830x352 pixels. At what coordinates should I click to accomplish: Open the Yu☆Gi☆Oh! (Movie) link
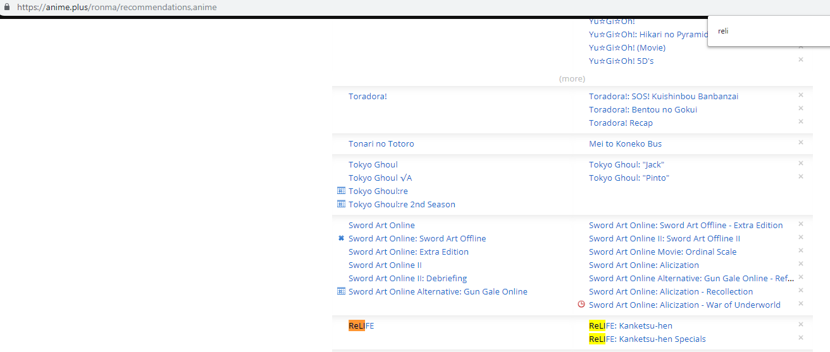pos(627,47)
